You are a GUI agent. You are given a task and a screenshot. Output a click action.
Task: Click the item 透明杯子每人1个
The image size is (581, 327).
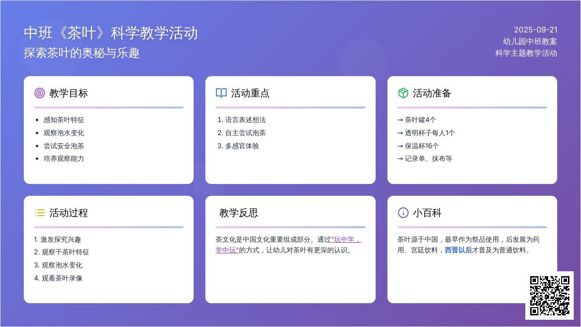429,133
